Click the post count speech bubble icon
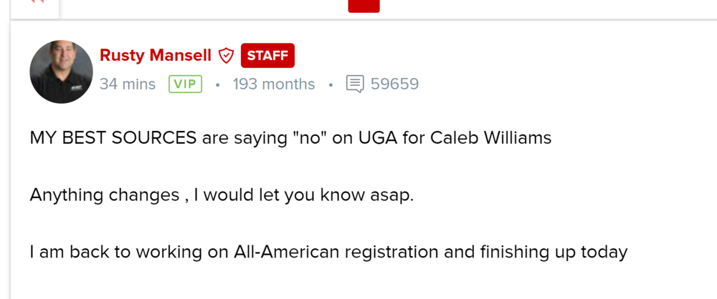Viewport: 717px width, 299px height. point(354,84)
